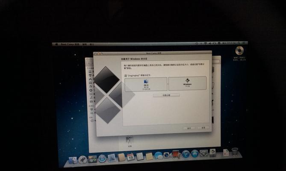Open App Store icon in the Dock

(195, 153)
